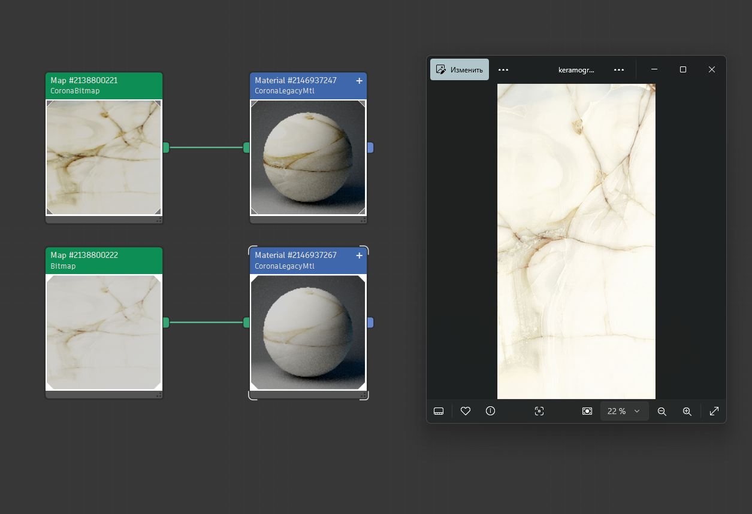The image size is (752, 514).
Task: Click the keramogr file name in the Photos title bar
Action: point(576,70)
